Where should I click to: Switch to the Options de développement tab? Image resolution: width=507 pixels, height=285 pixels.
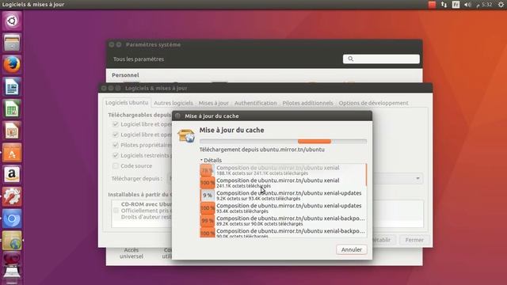click(373, 103)
